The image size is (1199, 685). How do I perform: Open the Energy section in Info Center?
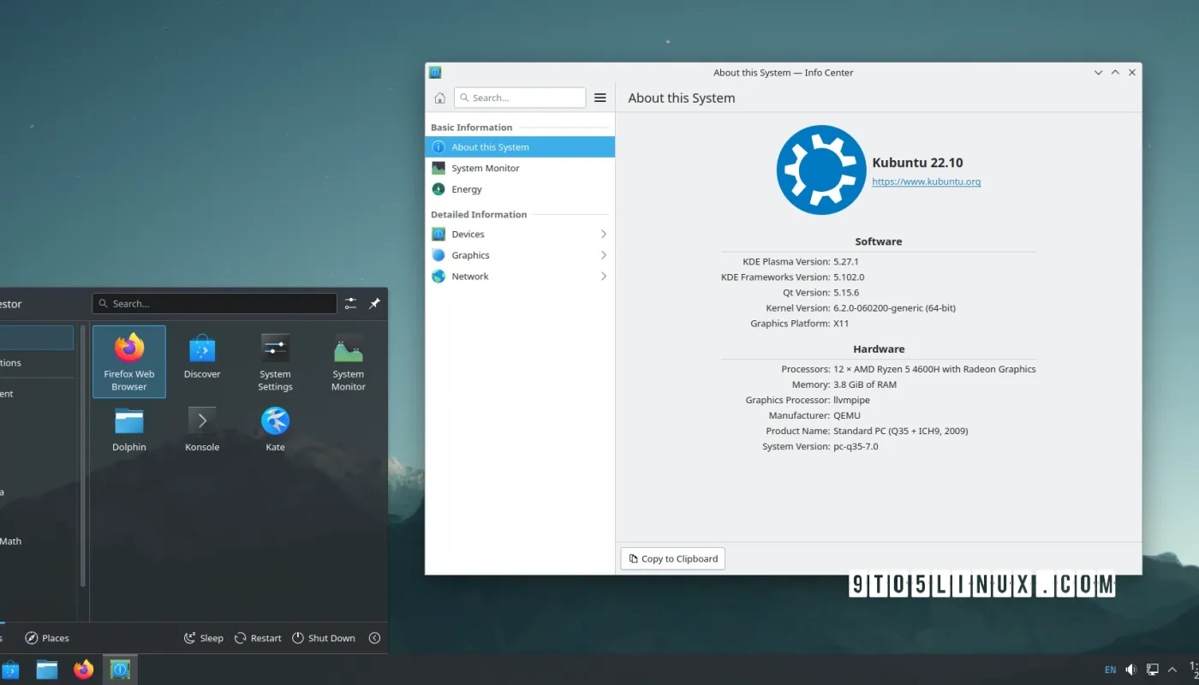click(x=465, y=189)
